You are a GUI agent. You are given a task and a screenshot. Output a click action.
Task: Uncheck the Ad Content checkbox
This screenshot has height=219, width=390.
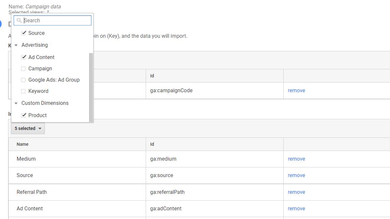point(24,57)
